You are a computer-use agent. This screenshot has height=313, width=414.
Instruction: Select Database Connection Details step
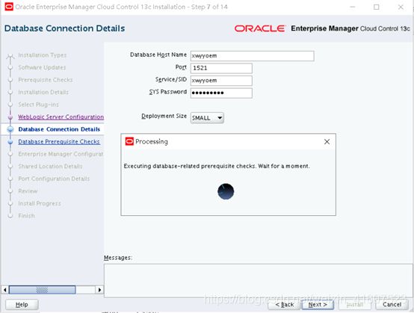tap(59, 129)
